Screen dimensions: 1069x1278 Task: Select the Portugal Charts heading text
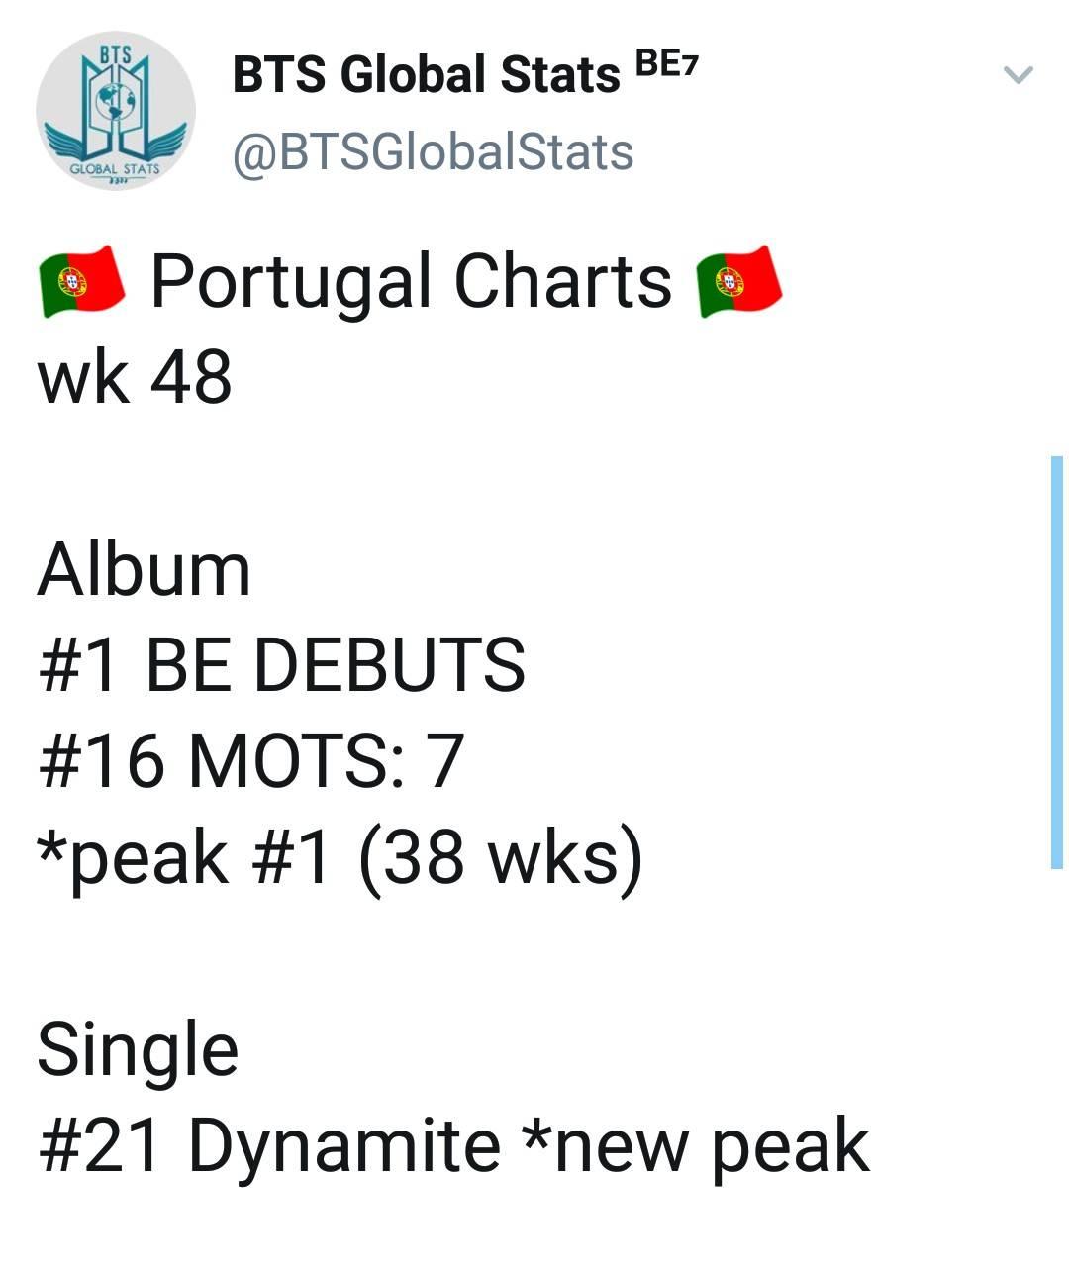click(x=411, y=282)
